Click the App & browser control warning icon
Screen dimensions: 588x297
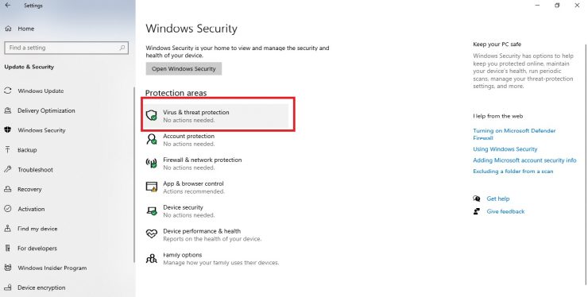[152, 187]
